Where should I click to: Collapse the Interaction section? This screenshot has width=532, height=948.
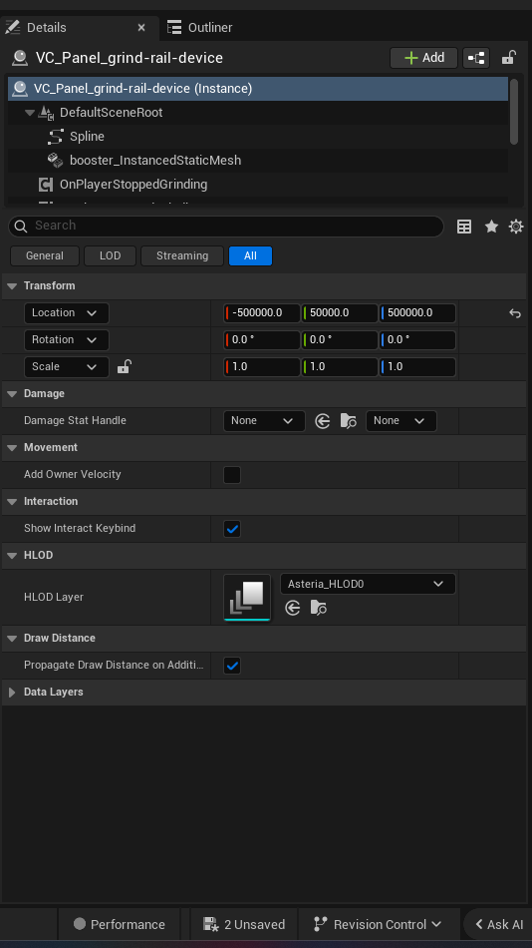[12, 502]
